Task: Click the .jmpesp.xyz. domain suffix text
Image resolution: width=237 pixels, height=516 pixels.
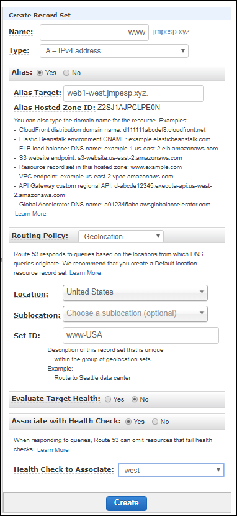Action: (171, 32)
